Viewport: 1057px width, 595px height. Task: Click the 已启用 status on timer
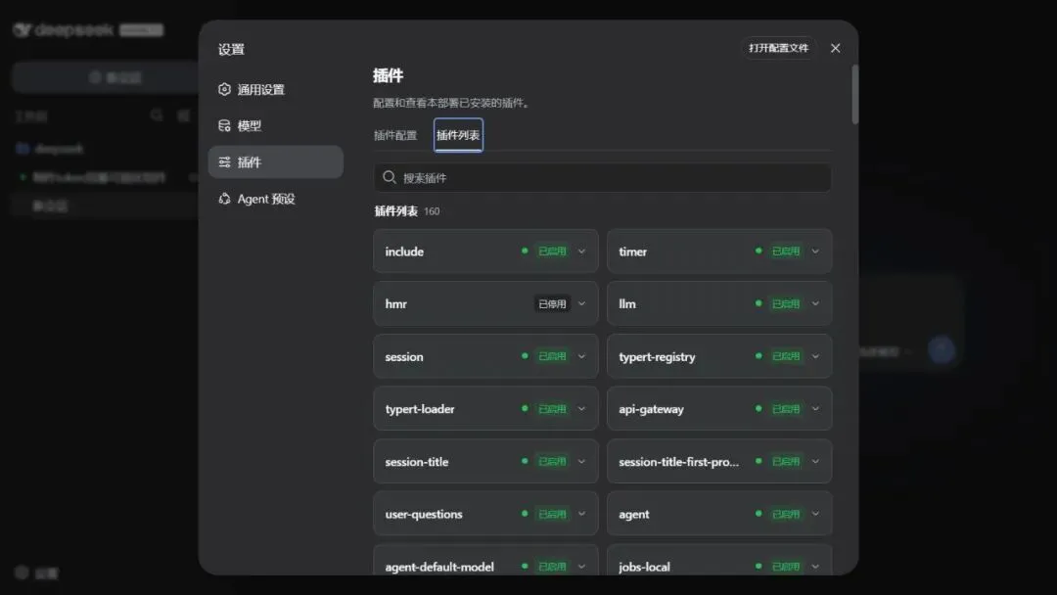click(786, 252)
